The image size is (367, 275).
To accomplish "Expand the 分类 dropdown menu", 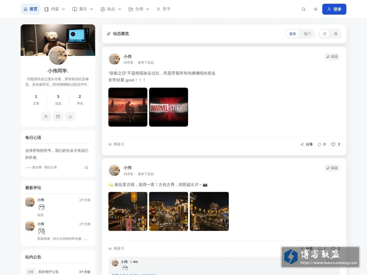I will 139,9.
